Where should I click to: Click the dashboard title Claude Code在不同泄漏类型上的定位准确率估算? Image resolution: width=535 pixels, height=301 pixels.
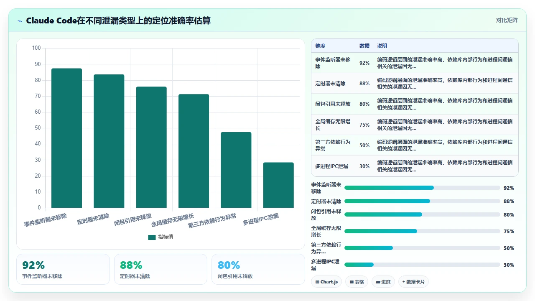118,20
